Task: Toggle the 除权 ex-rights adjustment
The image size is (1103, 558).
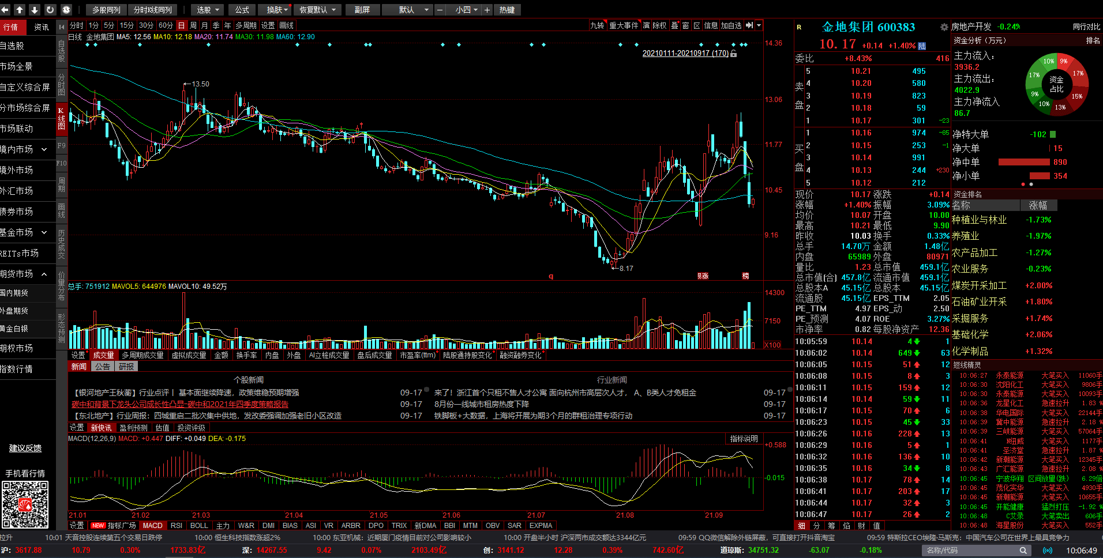Action: 659,25
